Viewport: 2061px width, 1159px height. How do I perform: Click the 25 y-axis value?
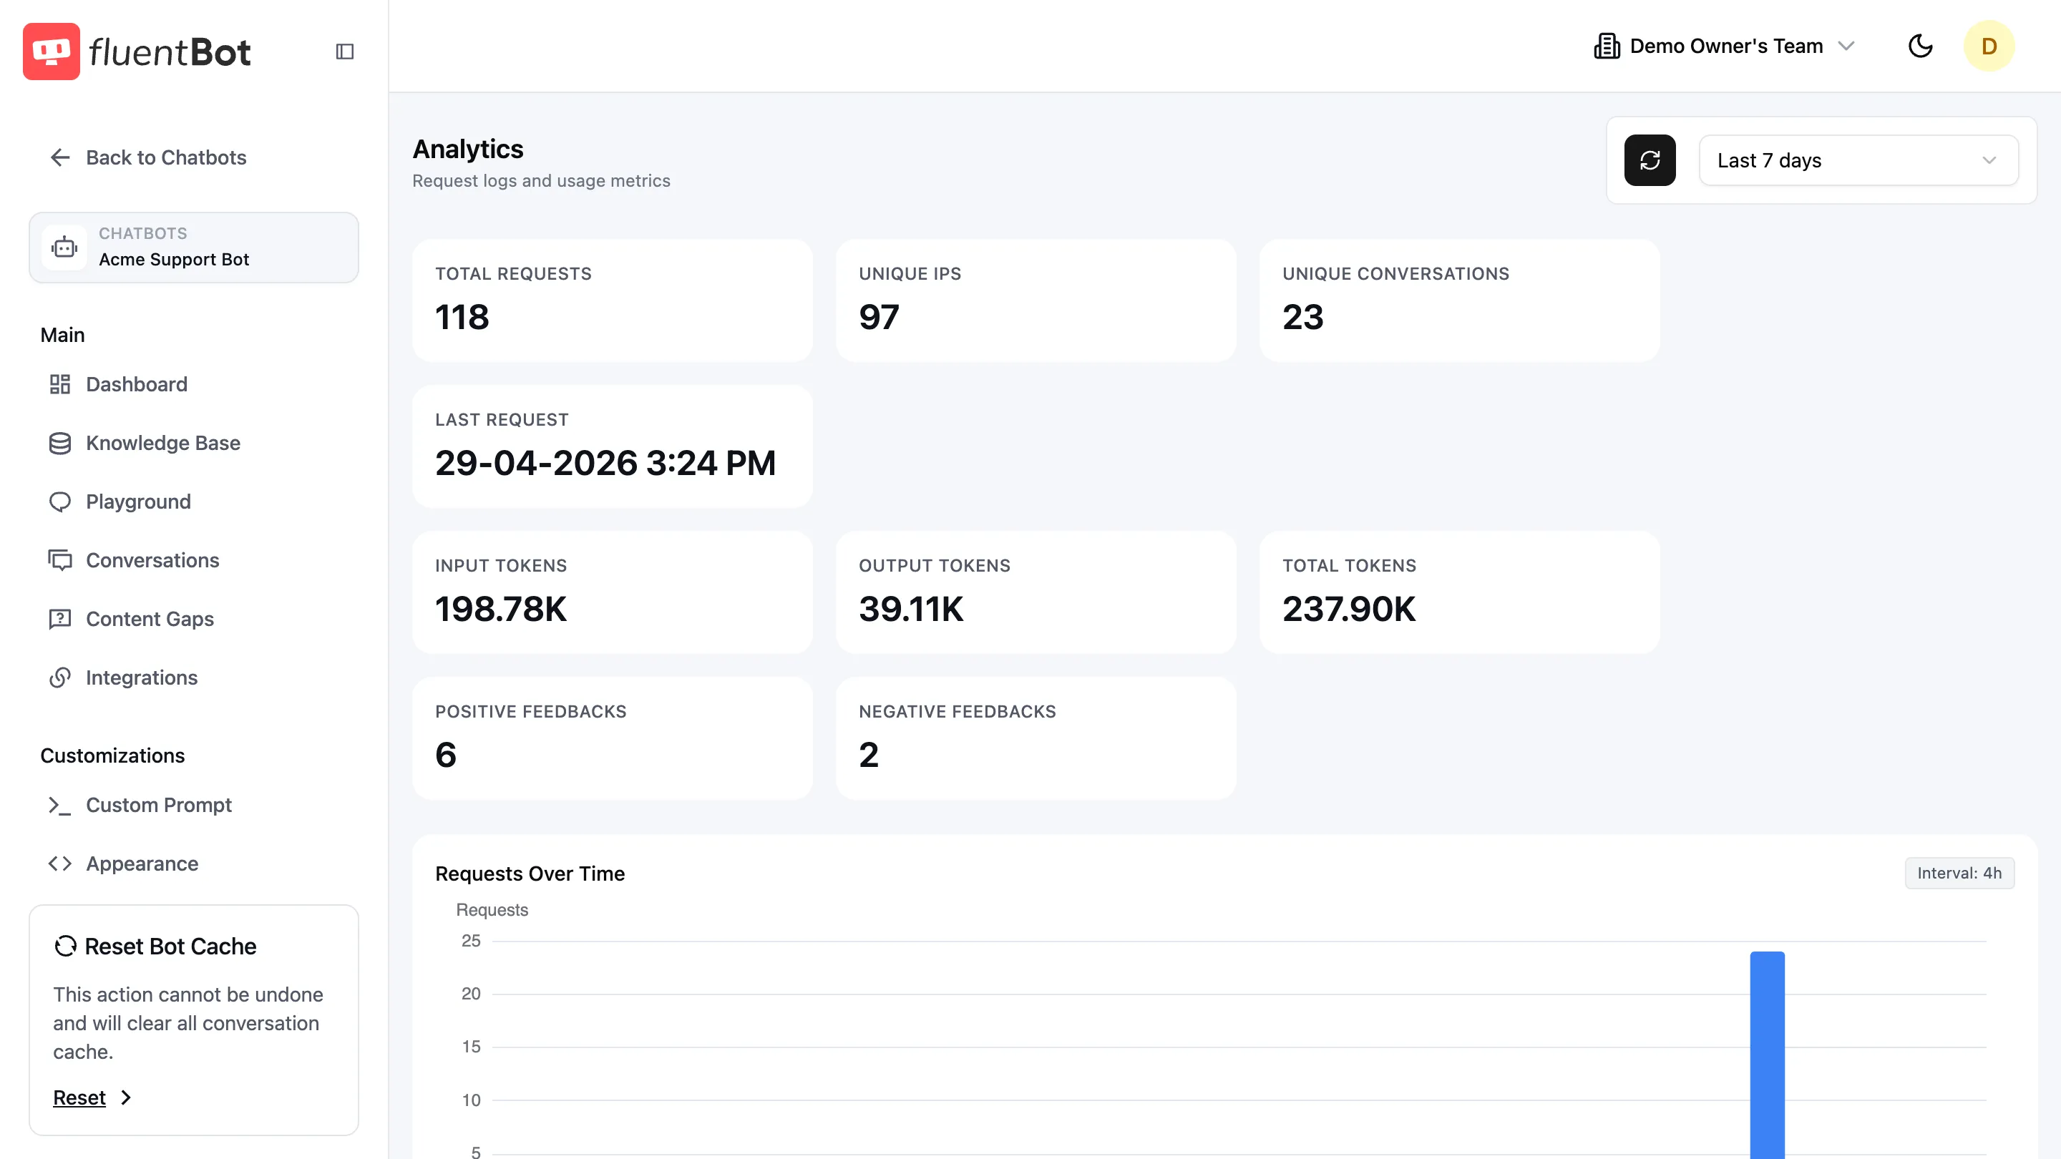470,941
